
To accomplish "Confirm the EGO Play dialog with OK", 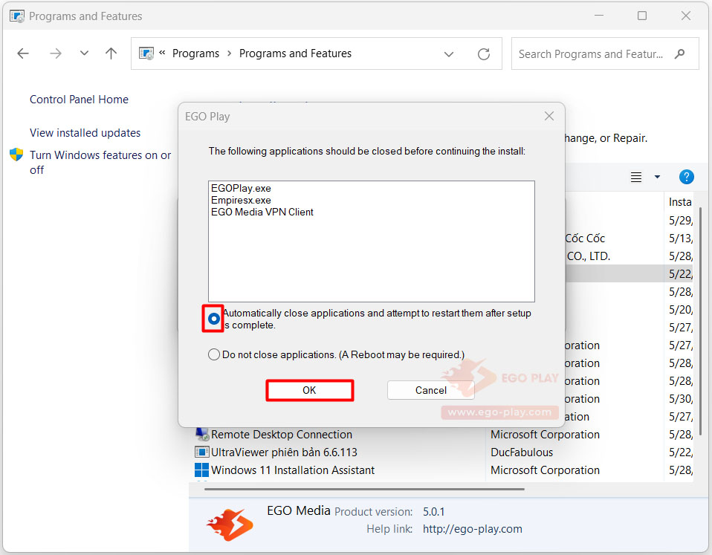I will (x=309, y=390).
